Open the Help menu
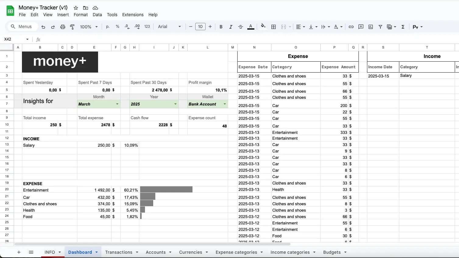 [x=153, y=15]
